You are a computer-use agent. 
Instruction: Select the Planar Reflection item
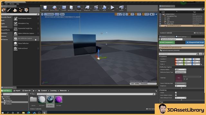pos(26,43)
